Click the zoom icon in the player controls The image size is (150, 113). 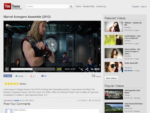(x=81, y=69)
